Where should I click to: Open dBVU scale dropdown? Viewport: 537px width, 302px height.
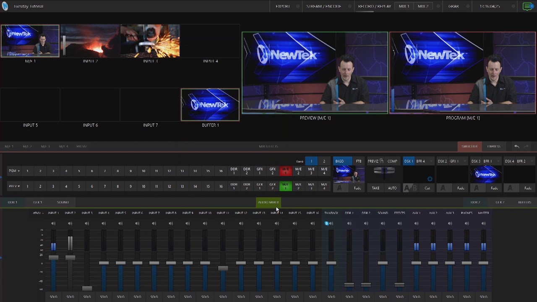coord(37,213)
